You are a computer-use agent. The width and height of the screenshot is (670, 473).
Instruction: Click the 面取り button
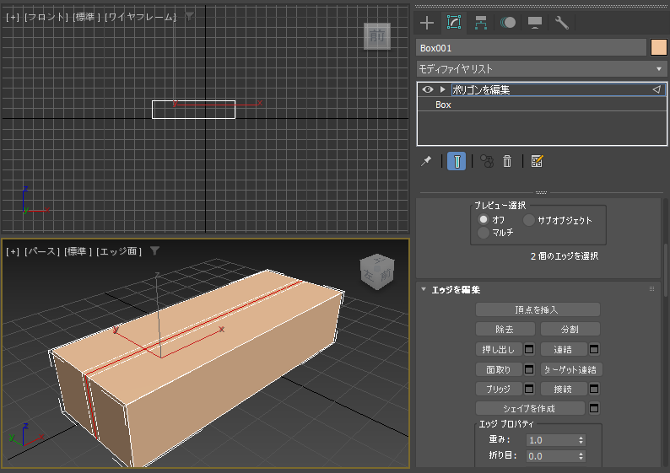(499, 369)
